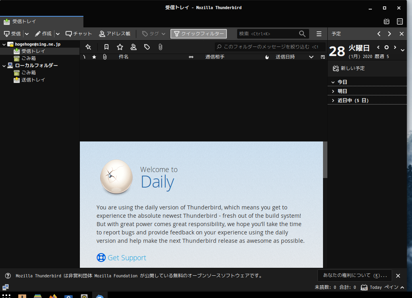The height and width of the screenshot is (298, 412).
Task: Close the 予定 today pane
Action: click(x=402, y=34)
